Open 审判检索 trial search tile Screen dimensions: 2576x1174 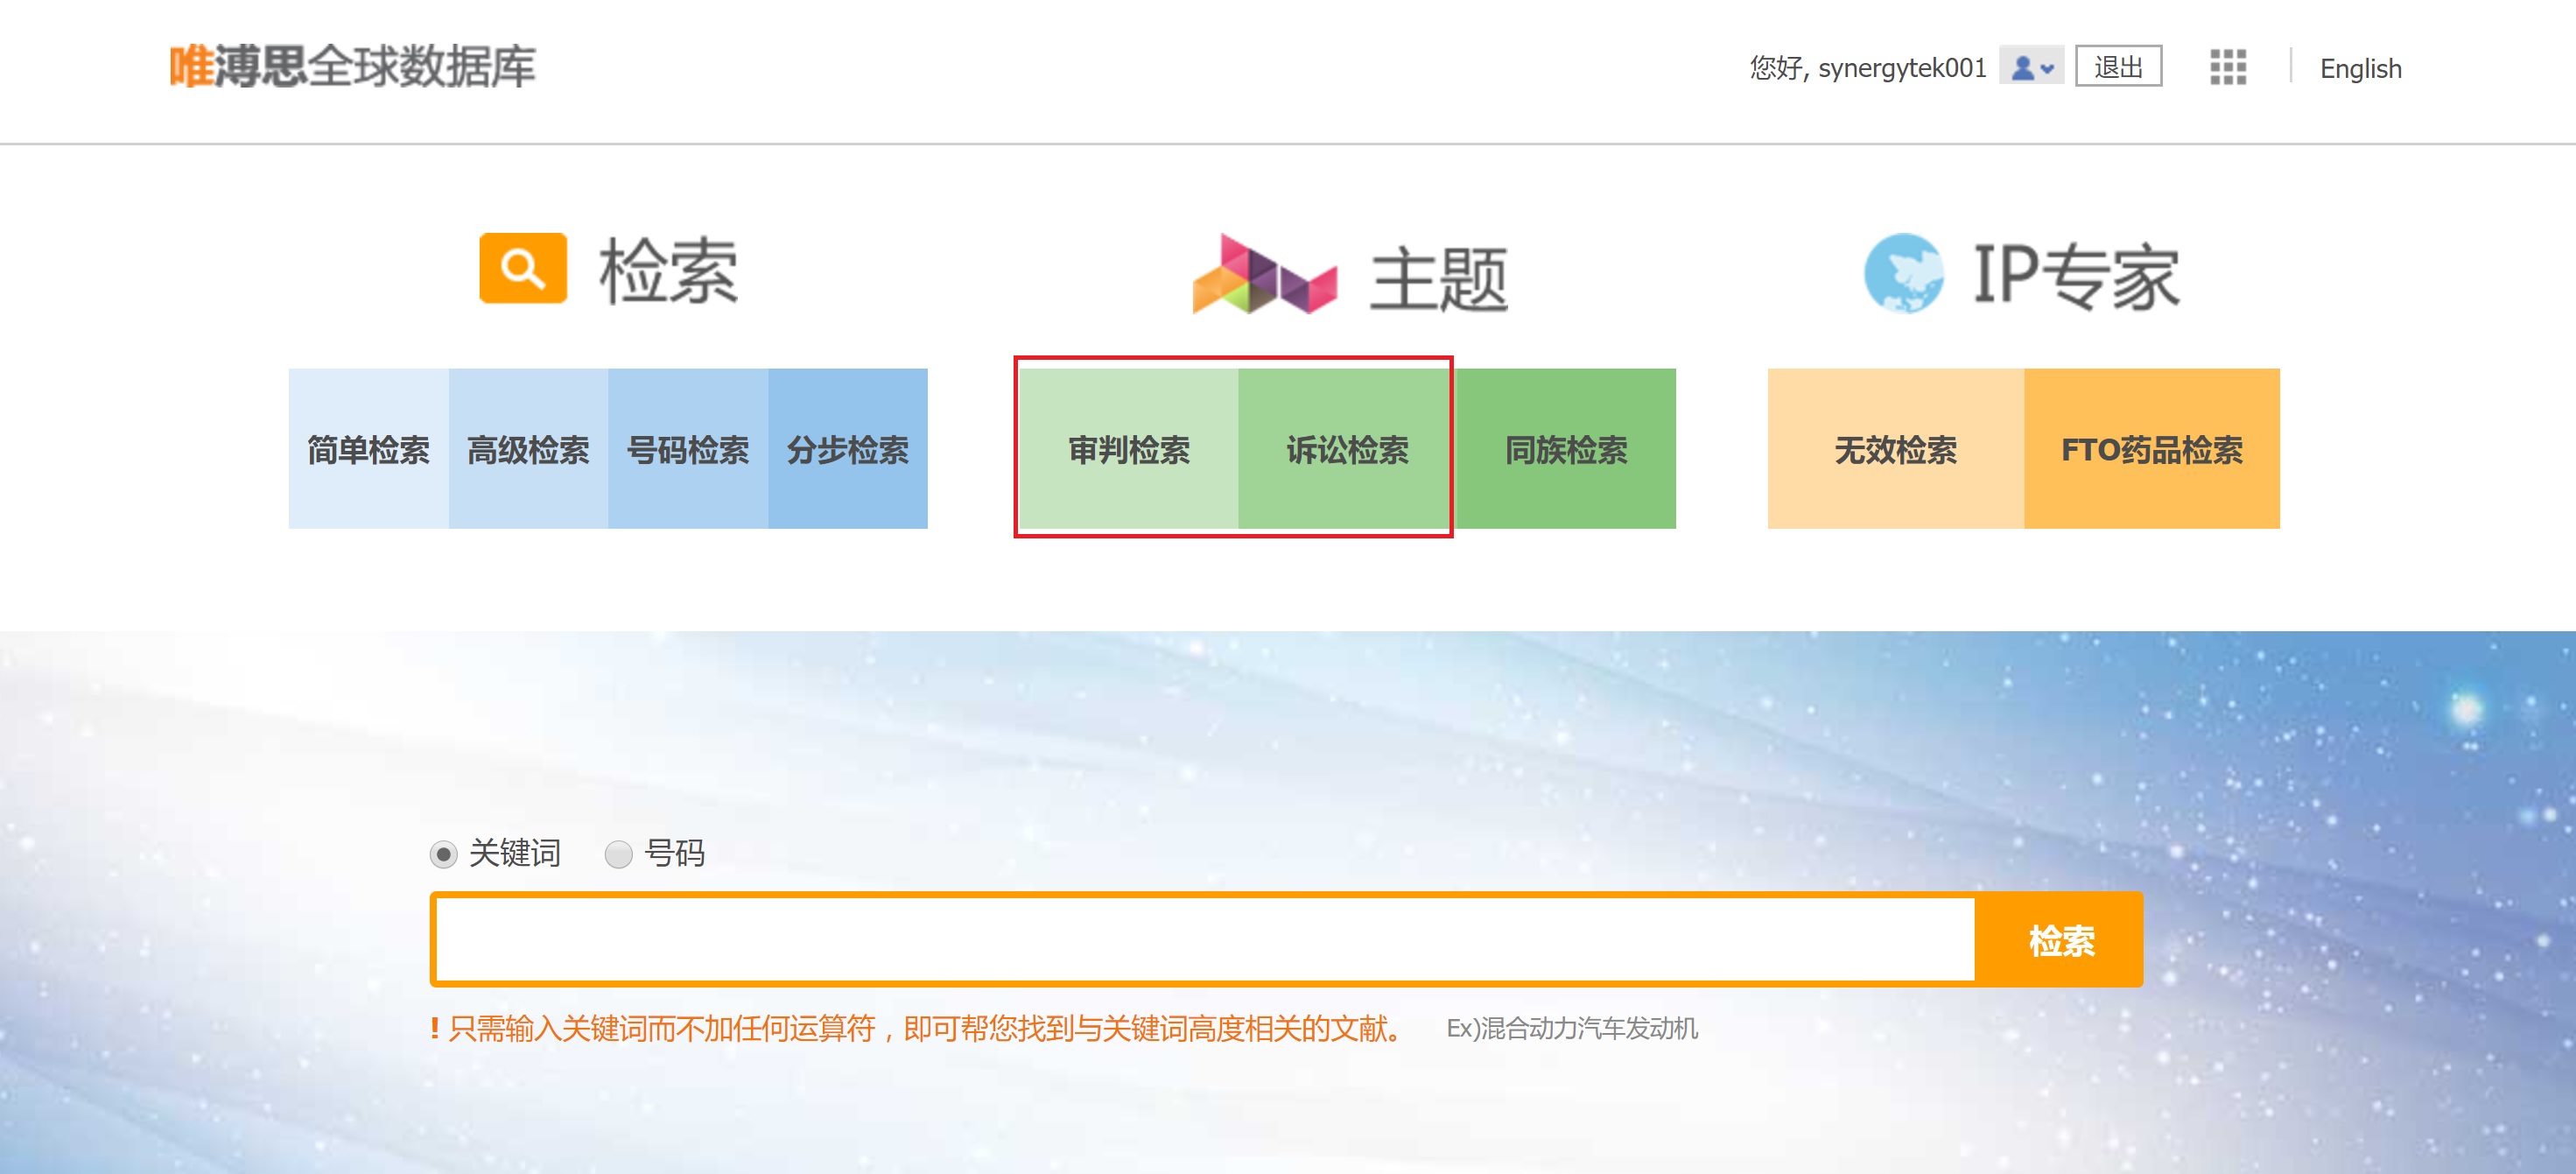[1128, 449]
